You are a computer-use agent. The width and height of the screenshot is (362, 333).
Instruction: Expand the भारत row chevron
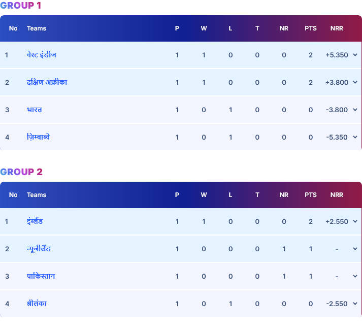point(355,110)
